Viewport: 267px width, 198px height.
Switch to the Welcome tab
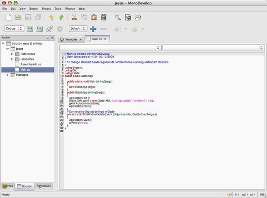[71, 40]
